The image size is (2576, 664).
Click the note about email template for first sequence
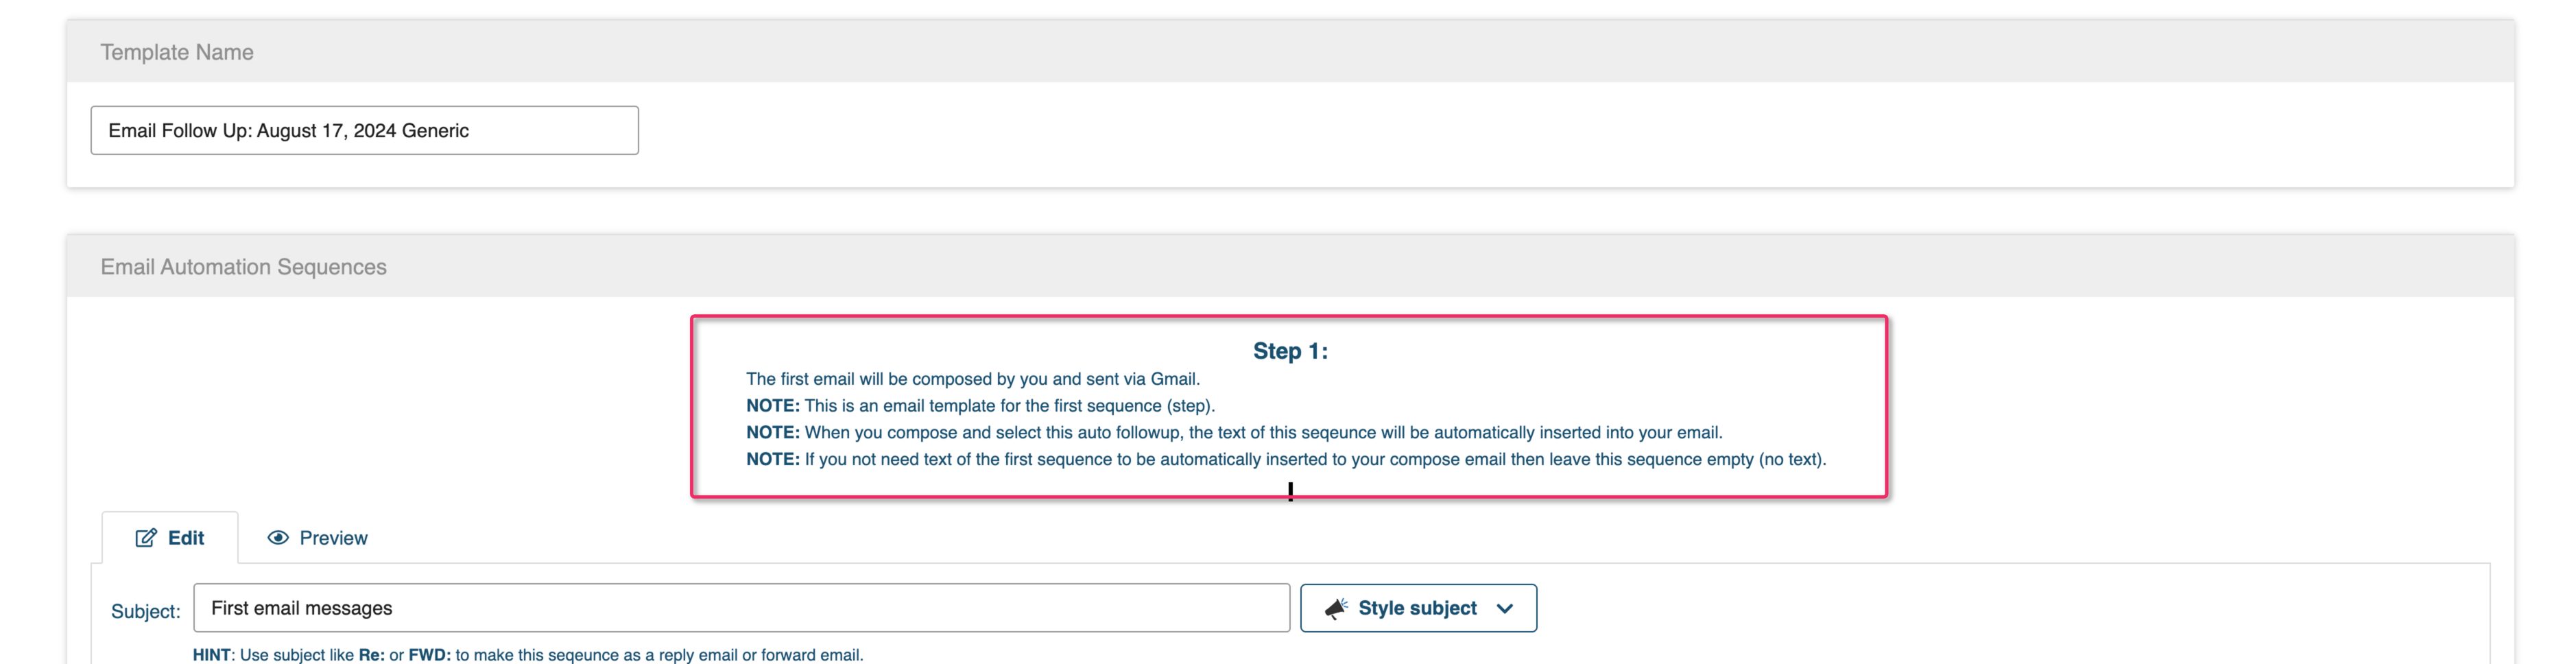point(980,406)
